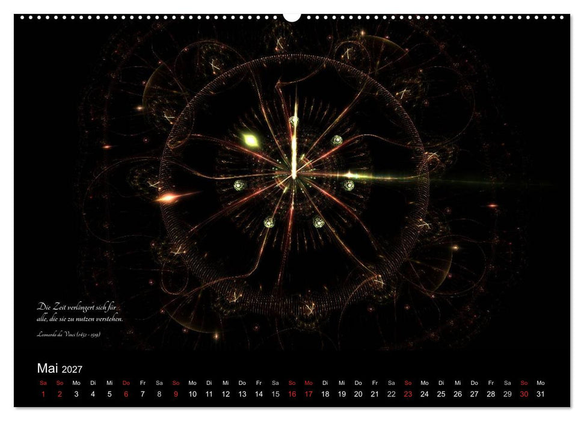Select date 21 in the calendar row
Viewport: 584px width, 421px height.
[x=375, y=394]
